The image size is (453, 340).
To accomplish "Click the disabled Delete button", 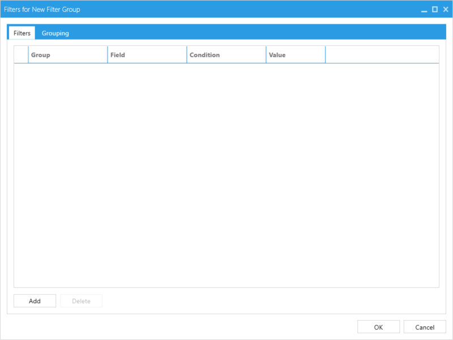I will click(81, 301).
